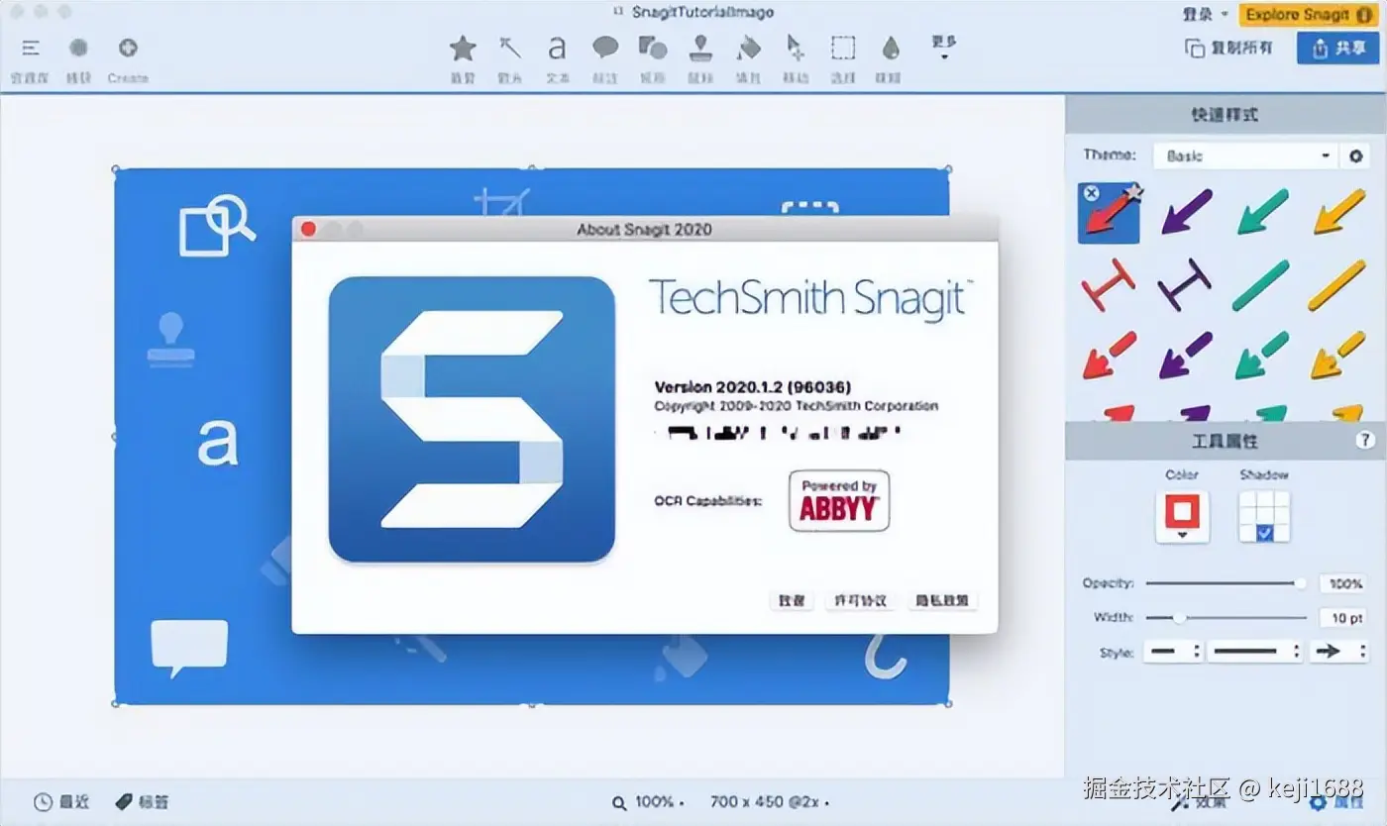Image resolution: width=1387 pixels, height=826 pixels.
Task: Open the line dash Style dropdown
Action: tap(1255, 652)
